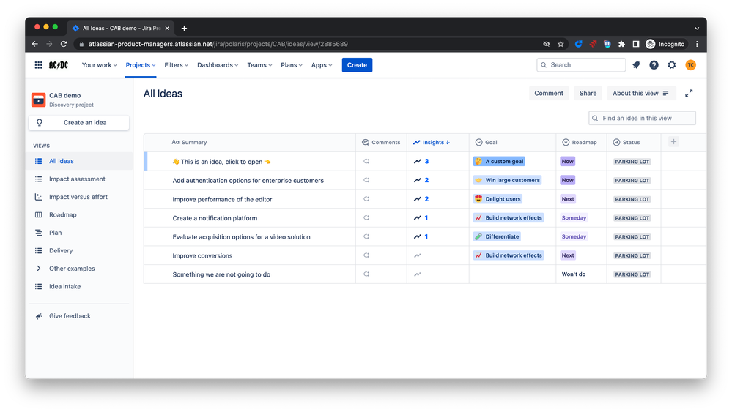Open insights count 3 for first idea
This screenshot has width=732, height=412.
[421, 161]
